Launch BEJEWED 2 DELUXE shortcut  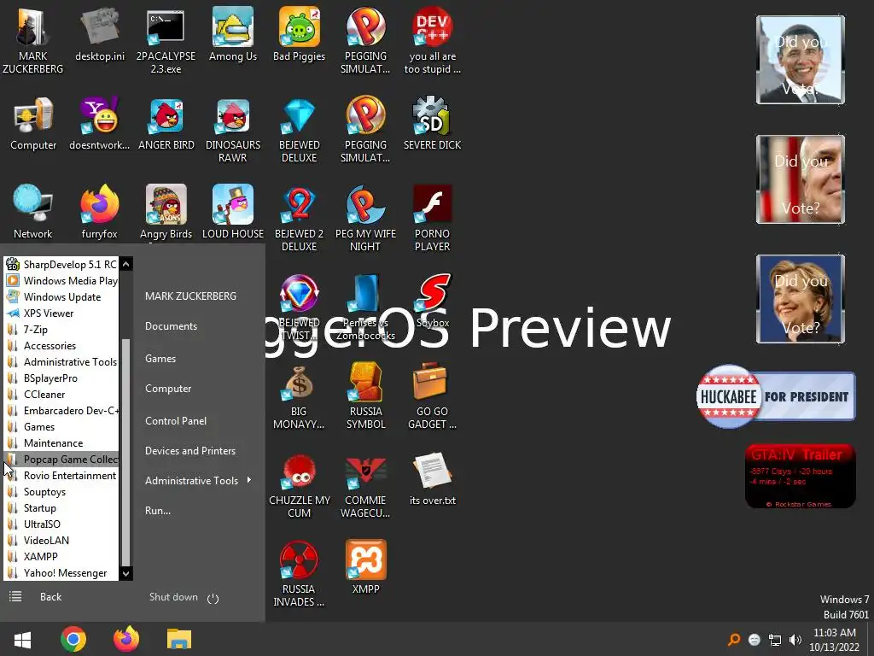[x=300, y=218]
